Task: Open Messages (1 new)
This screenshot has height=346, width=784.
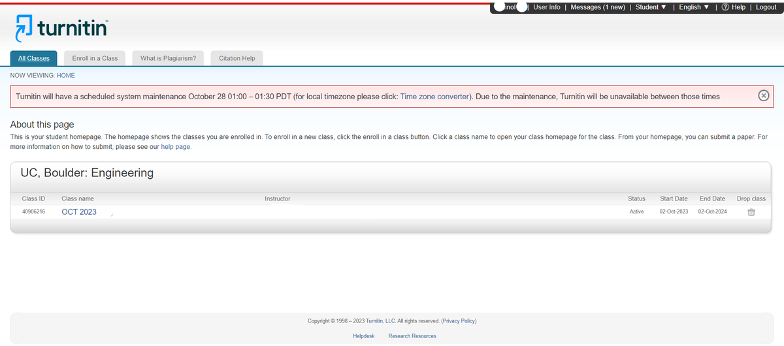Action: [x=598, y=7]
